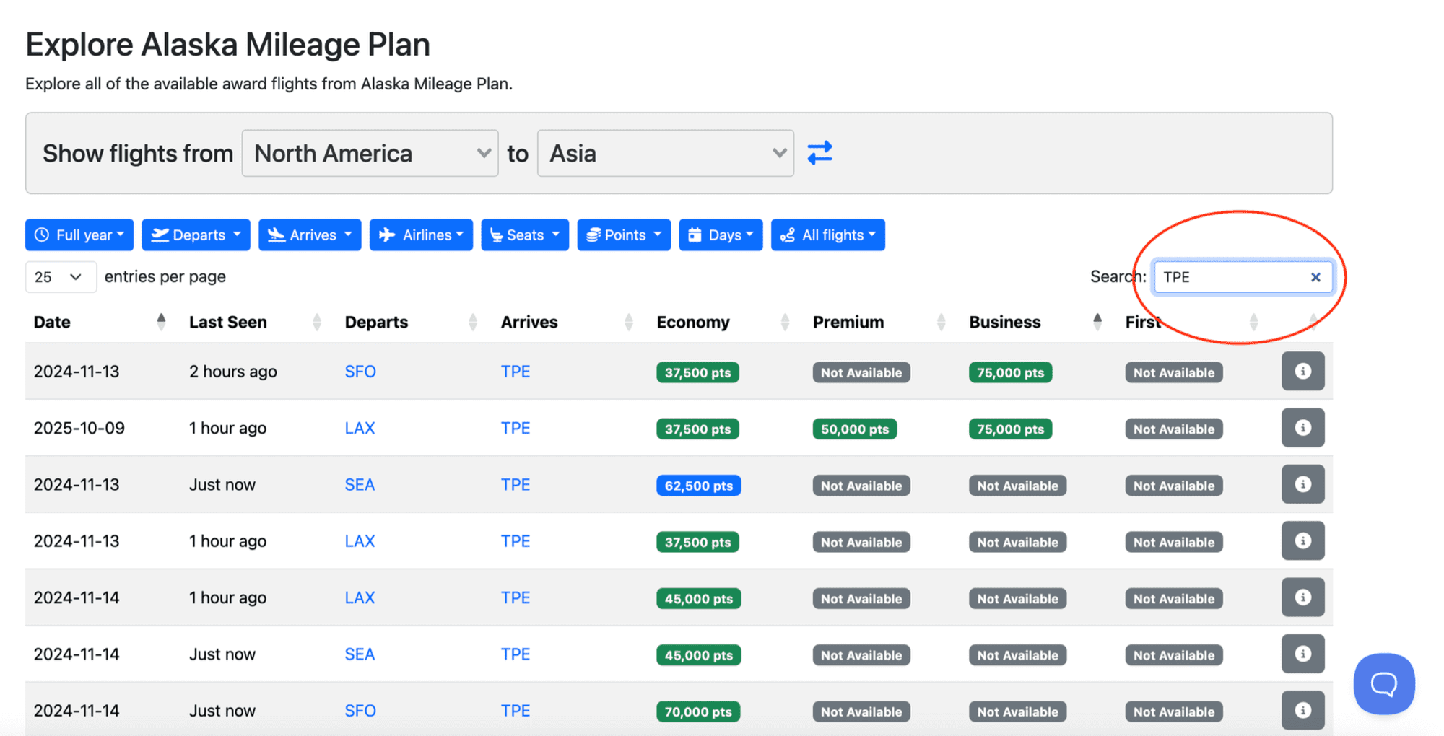Change the 25 entries per page selector
1444x736 pixels.
click(x=61, y=277)
